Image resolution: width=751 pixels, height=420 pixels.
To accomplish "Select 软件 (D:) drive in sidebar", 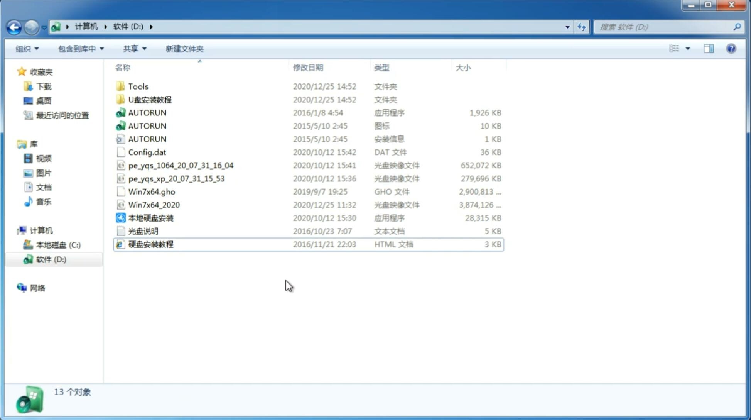I will (51, 259).
